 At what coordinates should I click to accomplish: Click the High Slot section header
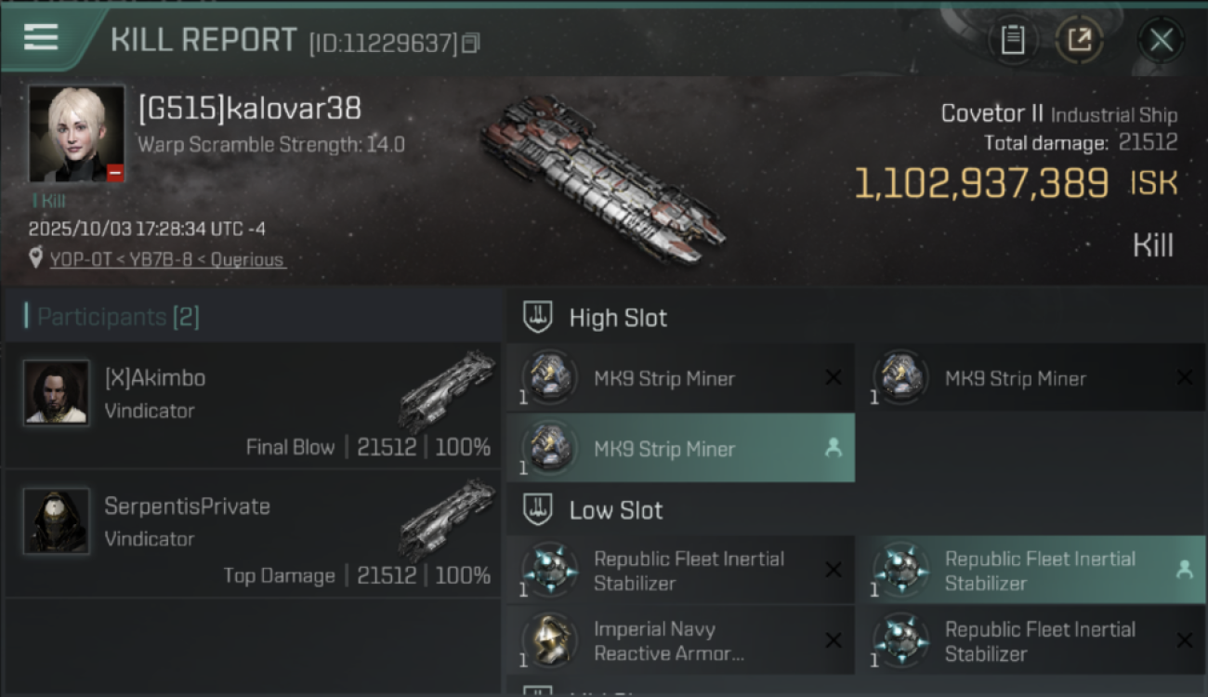point(618,318)
